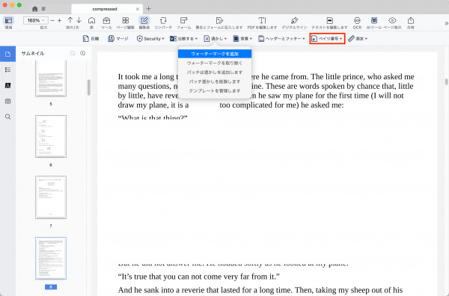
Task: Click the plus zoom in button
Action: pos(60,21)
